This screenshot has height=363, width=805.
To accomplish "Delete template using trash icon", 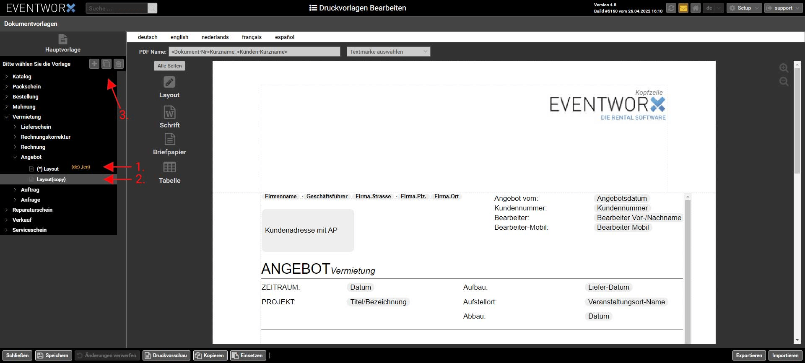I will point(119,64).
